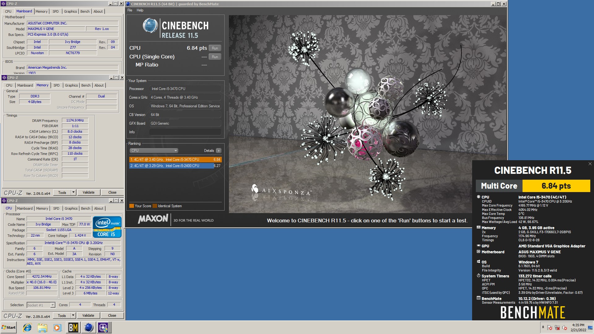Open the network tray icon
Viewport: 594px width, 334px height.
[557, 328]
